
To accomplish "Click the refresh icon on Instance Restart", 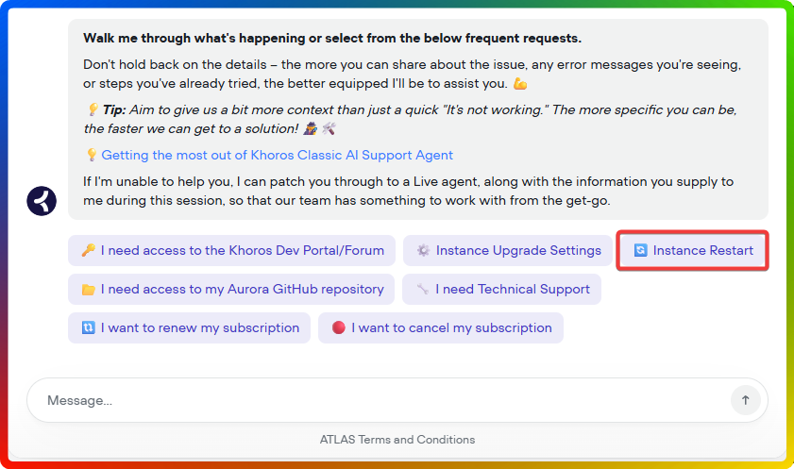I will point(640,250).
